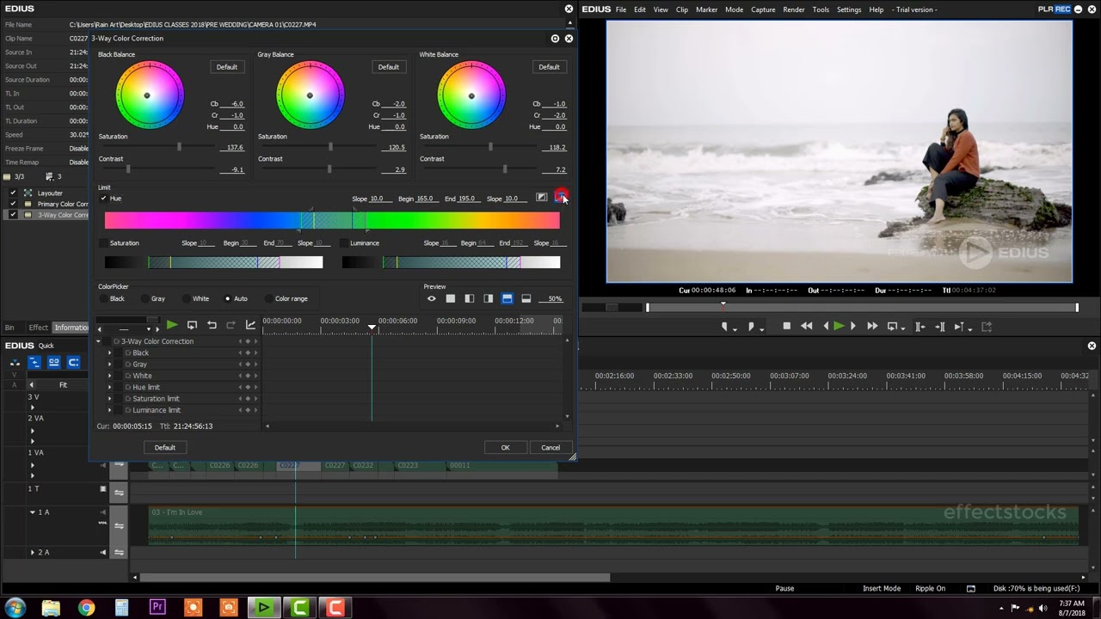
Task: Open the keyframe graph view icon
Action: coord(250,325)
